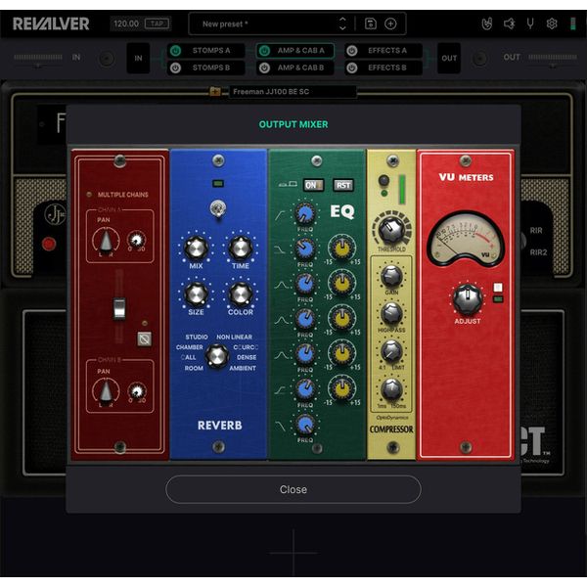Click the speaker audio icon in header

click(x=509, y=23)
